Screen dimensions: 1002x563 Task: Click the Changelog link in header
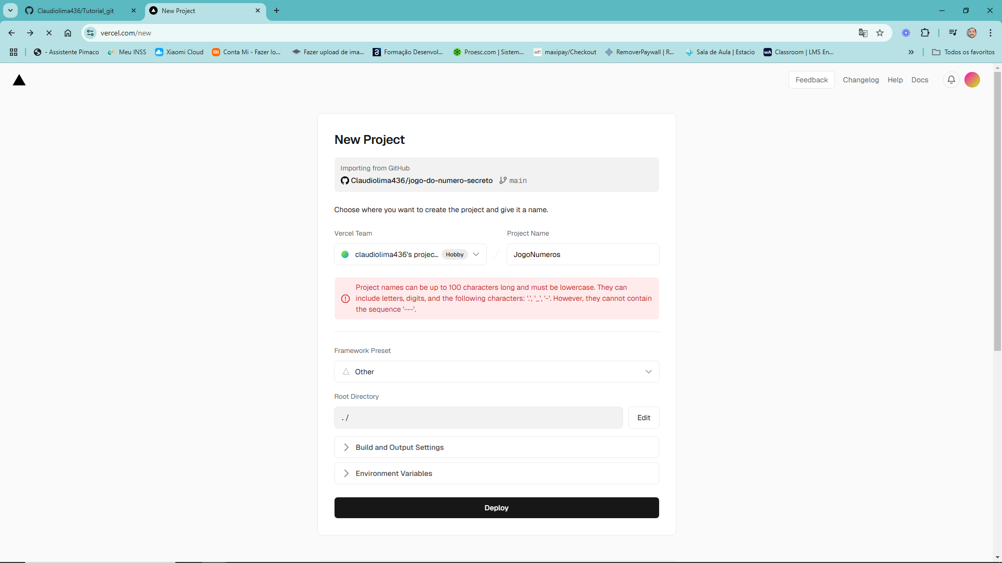[860, 79]
